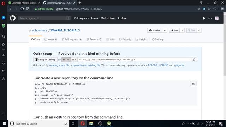Click the Windows taskbar search box
This screenshot has width=226, height=127.
(38, 123)
